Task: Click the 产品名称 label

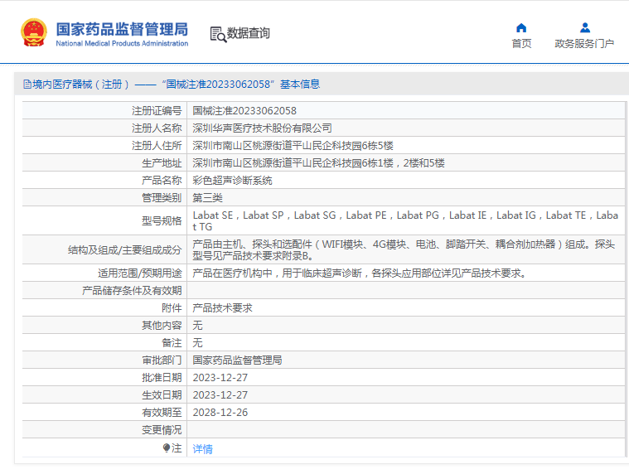Action: pyautogui.click(x=162, y=181)
